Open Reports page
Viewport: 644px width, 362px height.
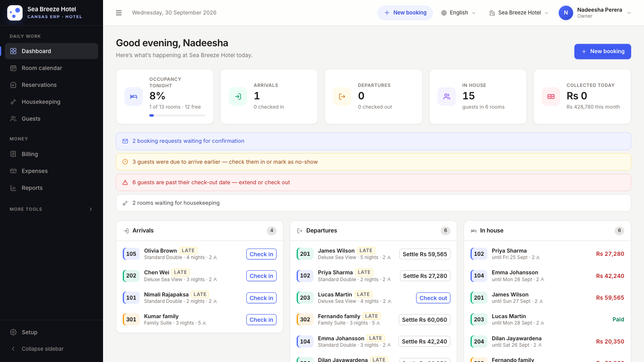click(52, 188)
